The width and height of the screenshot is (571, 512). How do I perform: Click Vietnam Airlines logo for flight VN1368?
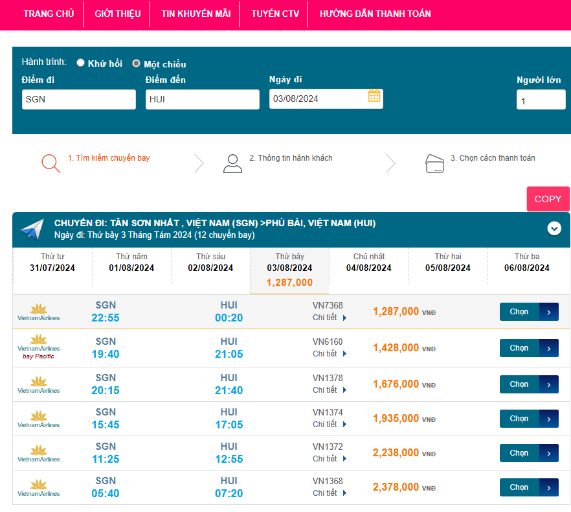click(38, 487)
